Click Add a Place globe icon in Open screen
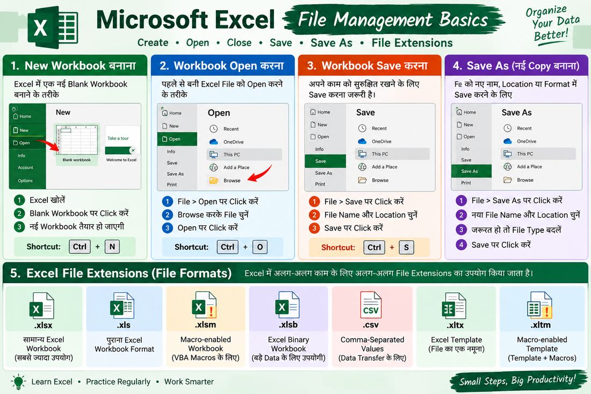This screenshot has height=394, width=591. (x=214, y=167)
